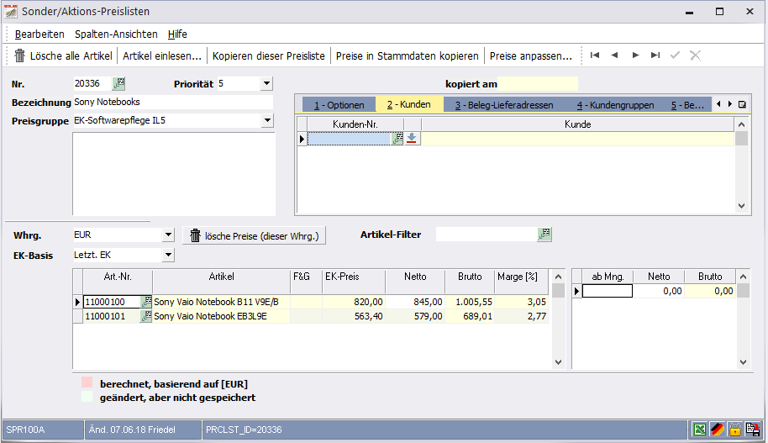
Task: Click the padlock icon in status bar
Action: (735, 430)
